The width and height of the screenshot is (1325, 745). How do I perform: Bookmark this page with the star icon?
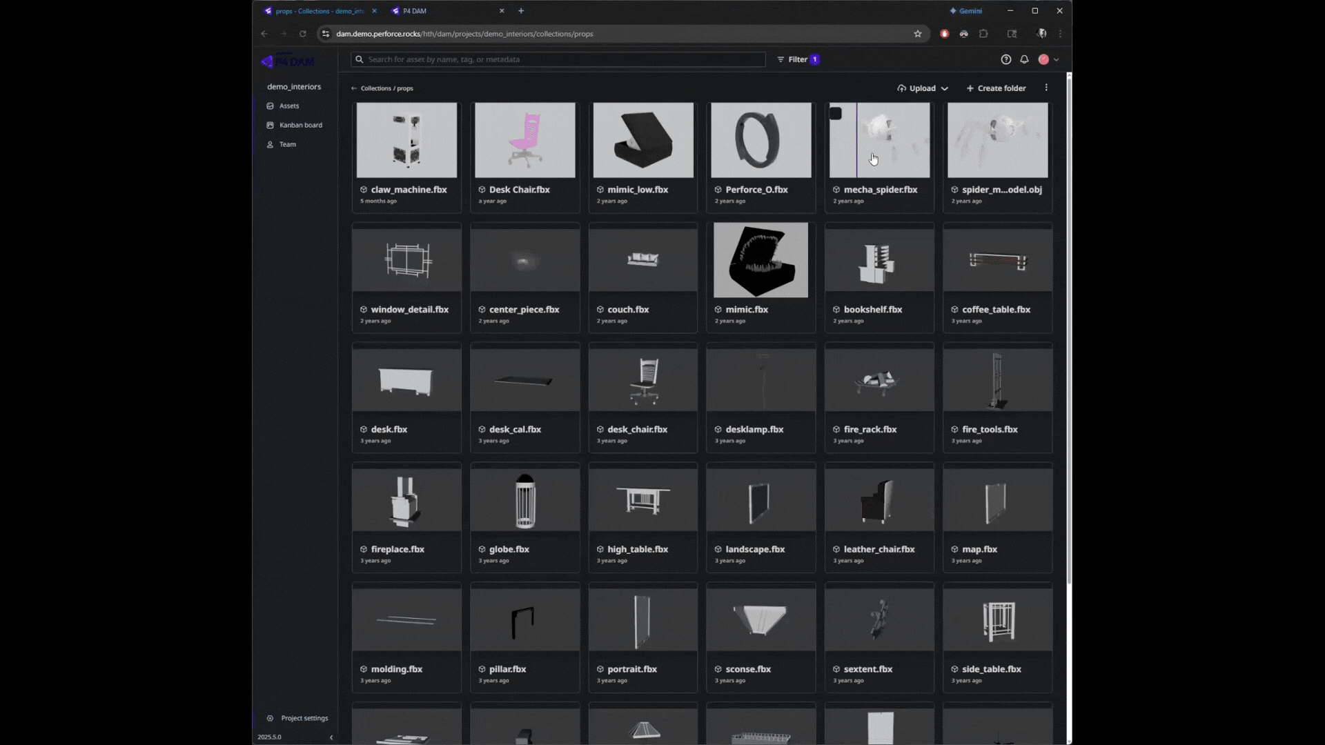(x=917, y=34)
